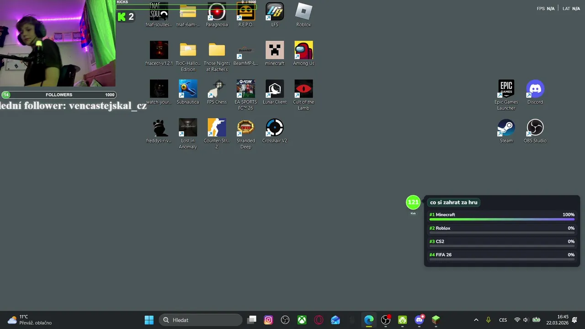This screenshot has height=329, width=585.
Task: Launch Subnautica from the desktop
Action: tap(188, 92)
